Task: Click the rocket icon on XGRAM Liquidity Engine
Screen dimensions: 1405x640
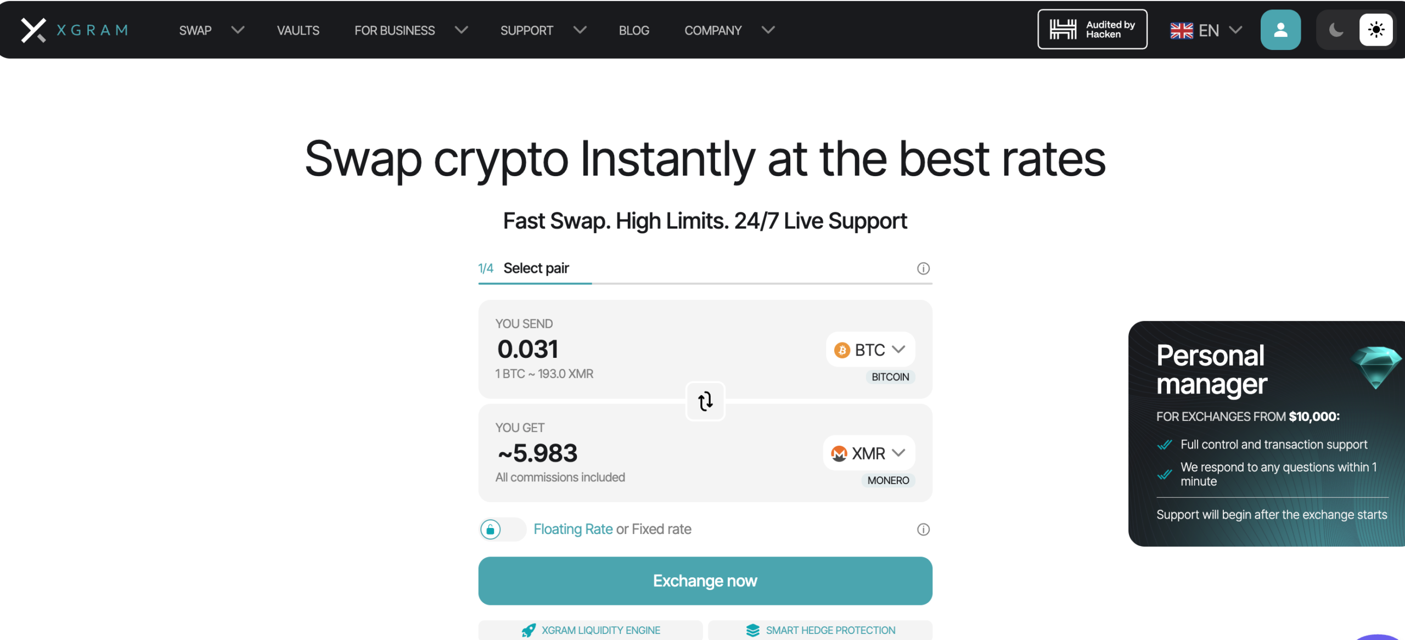Action: (529, 630)
